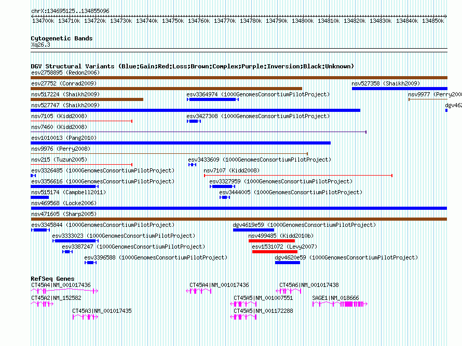Image resolution: width=462 pixels, height=346 pixels.
Task: Select nsv471605 (Sharp2005) label
Action: click(x=64, y=214)
